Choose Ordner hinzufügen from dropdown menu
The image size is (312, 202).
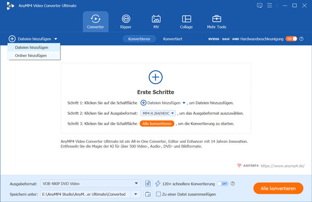point(34,56)
